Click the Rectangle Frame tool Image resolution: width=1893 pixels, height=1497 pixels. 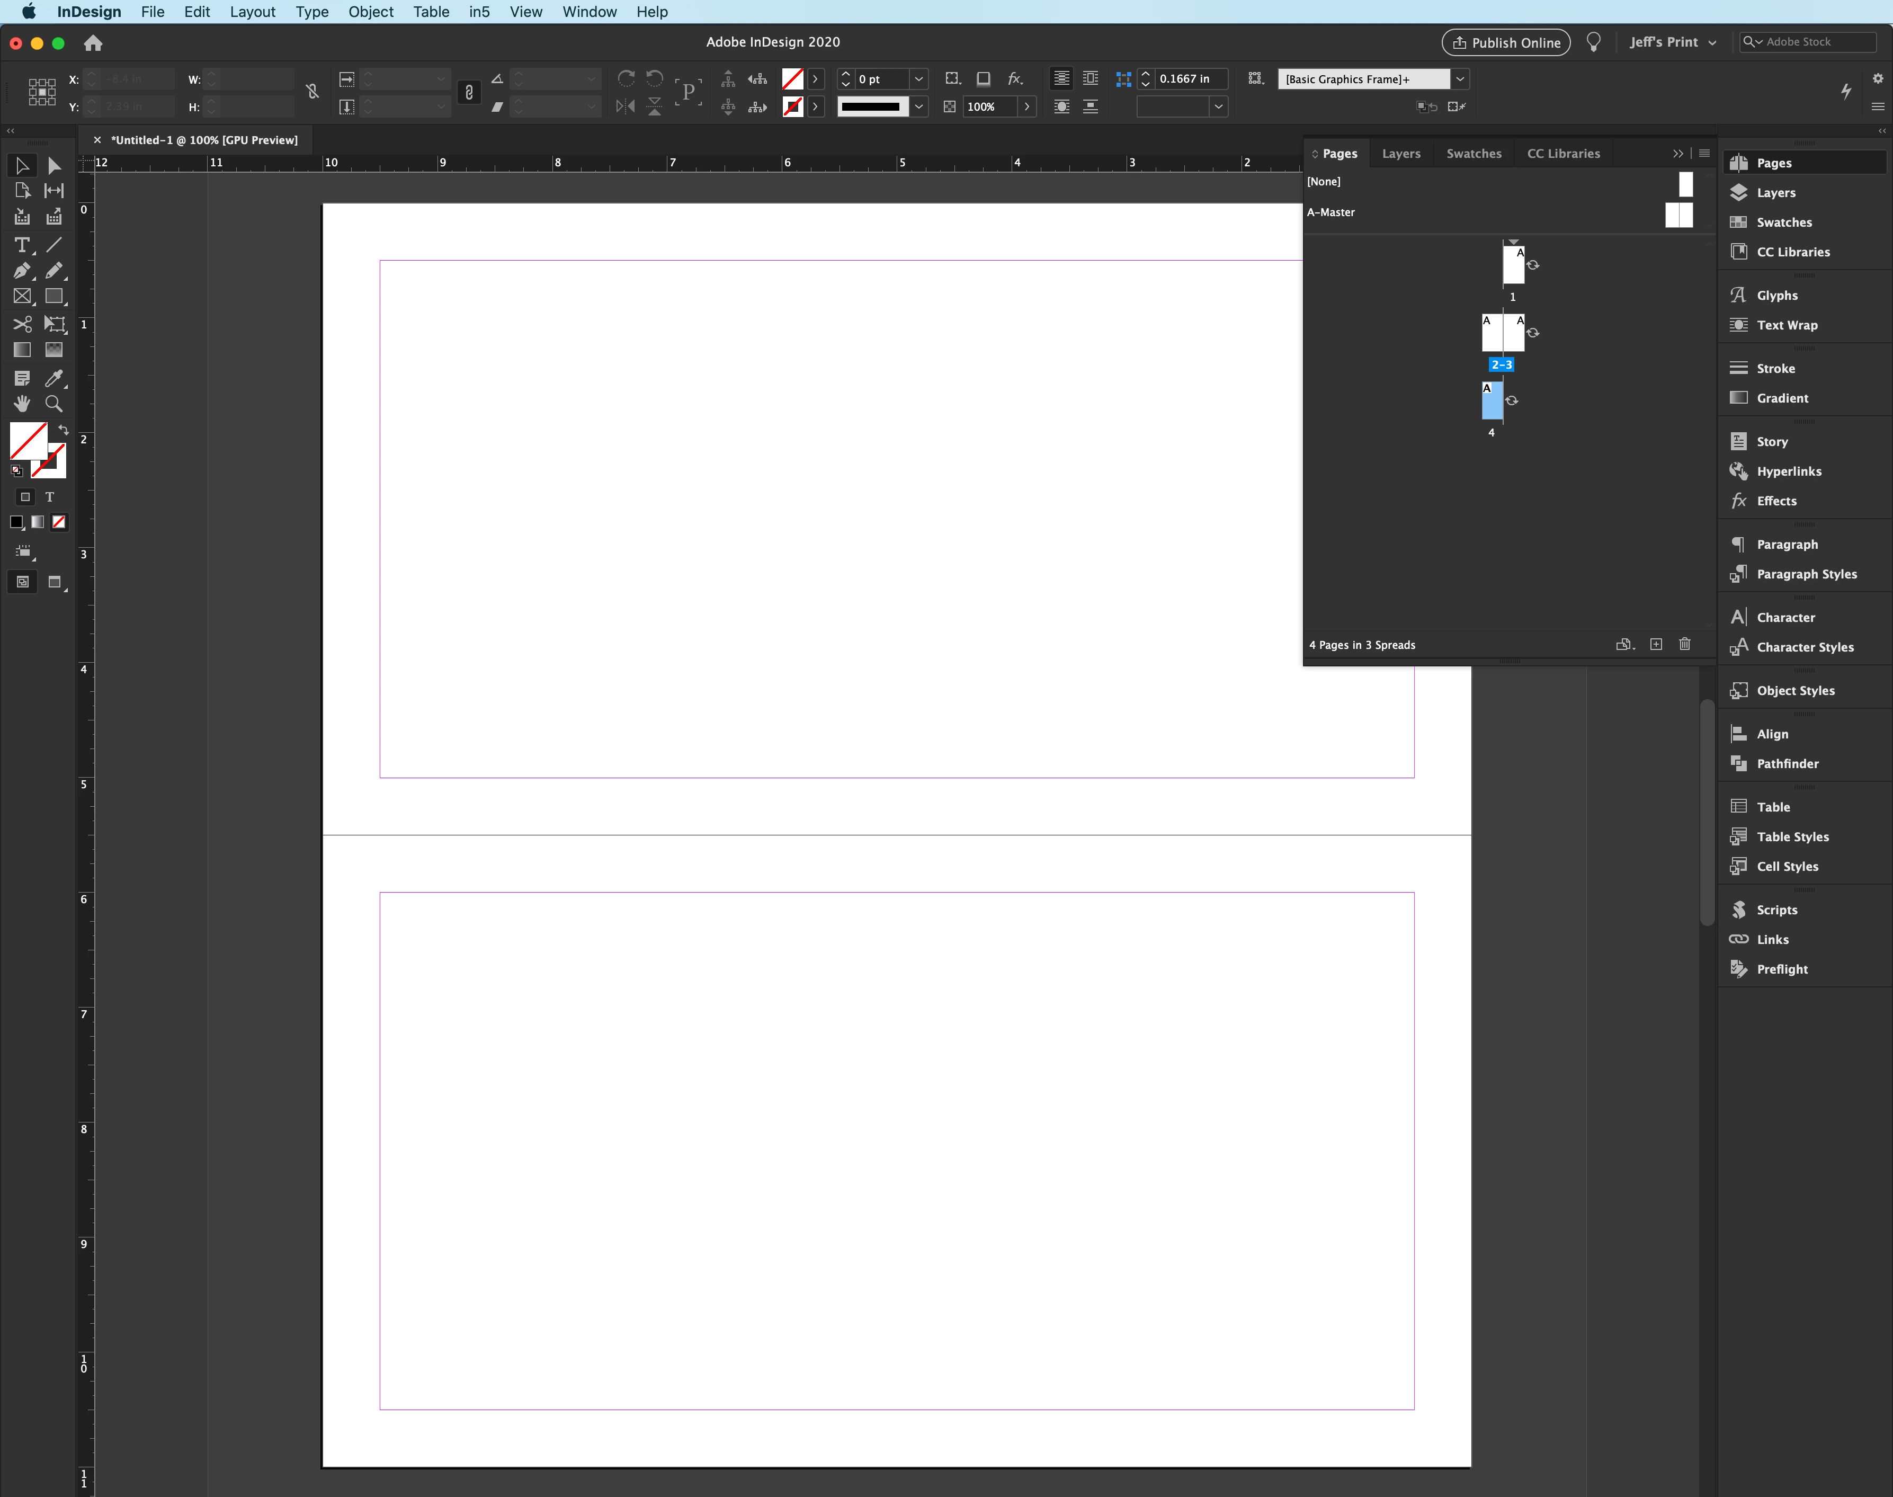(x=22, y=297)
